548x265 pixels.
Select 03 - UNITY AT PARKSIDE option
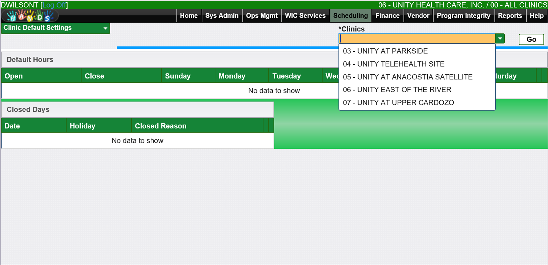click(x=385, y=51)
